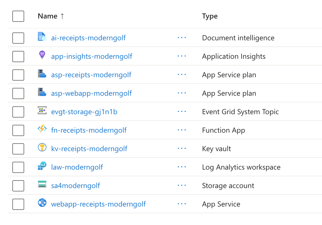Click the Event Grid System Topic icon
The height and width of the screenshot is (225, 322).
pyautogui.click(x=42, y=111)
